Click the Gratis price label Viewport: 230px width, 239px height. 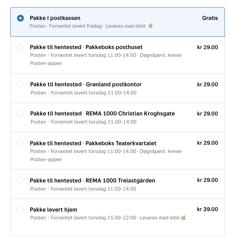[x=210, y=18]
